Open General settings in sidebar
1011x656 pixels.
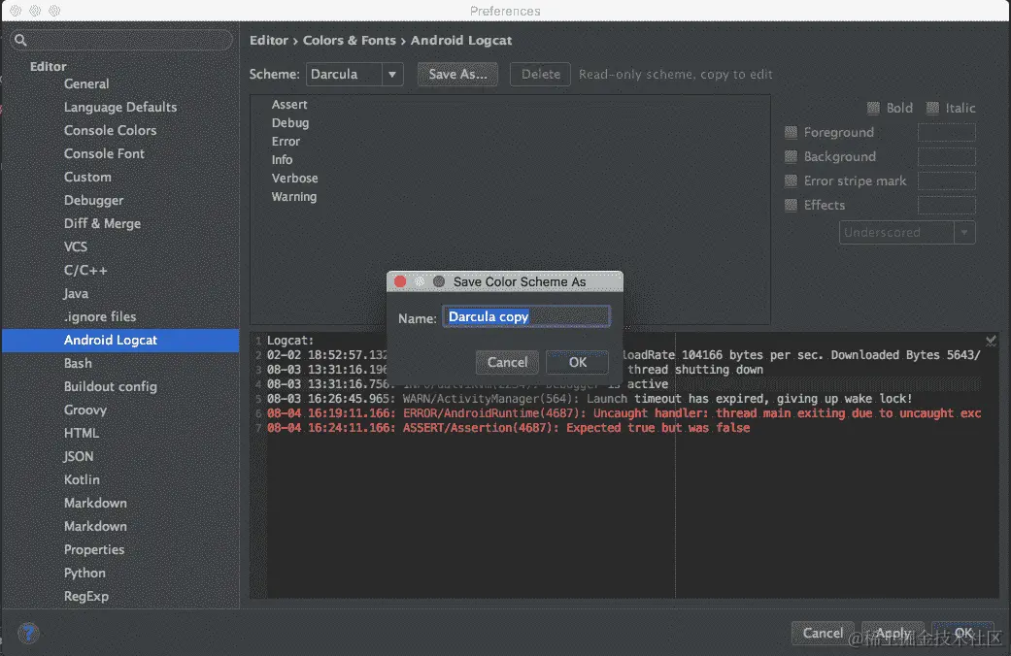coord(86,83)
